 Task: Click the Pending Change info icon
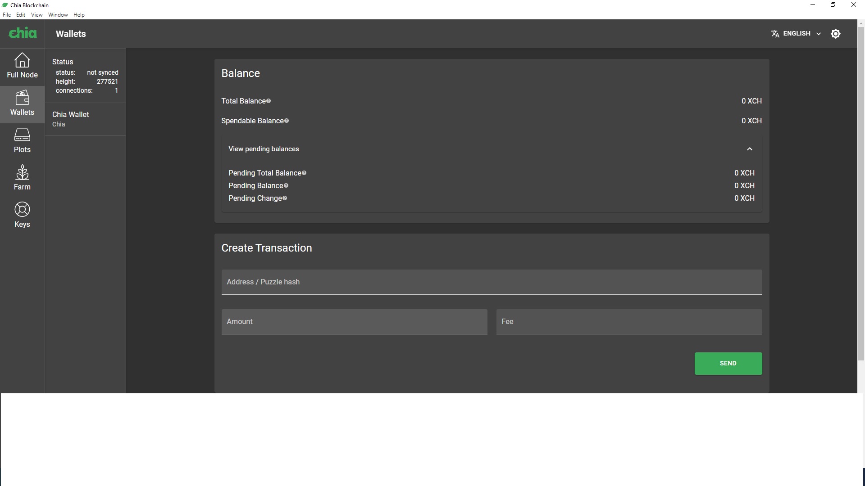[x=285, y=198]
